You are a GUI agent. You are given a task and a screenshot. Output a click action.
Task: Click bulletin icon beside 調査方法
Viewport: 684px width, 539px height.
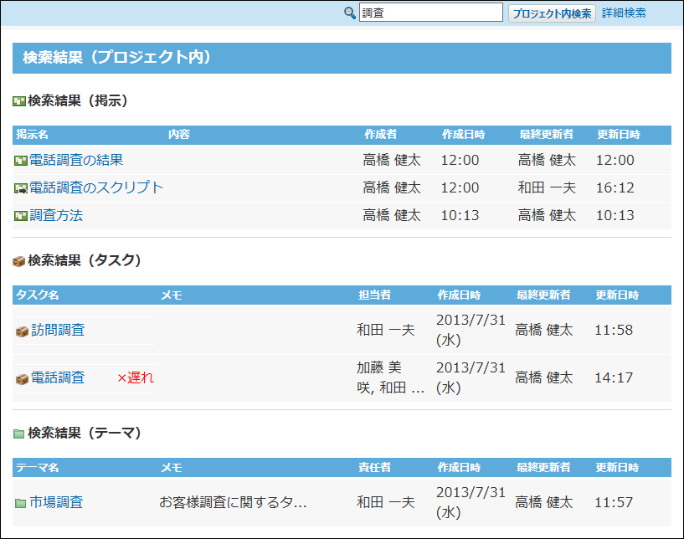coord(21,216)
